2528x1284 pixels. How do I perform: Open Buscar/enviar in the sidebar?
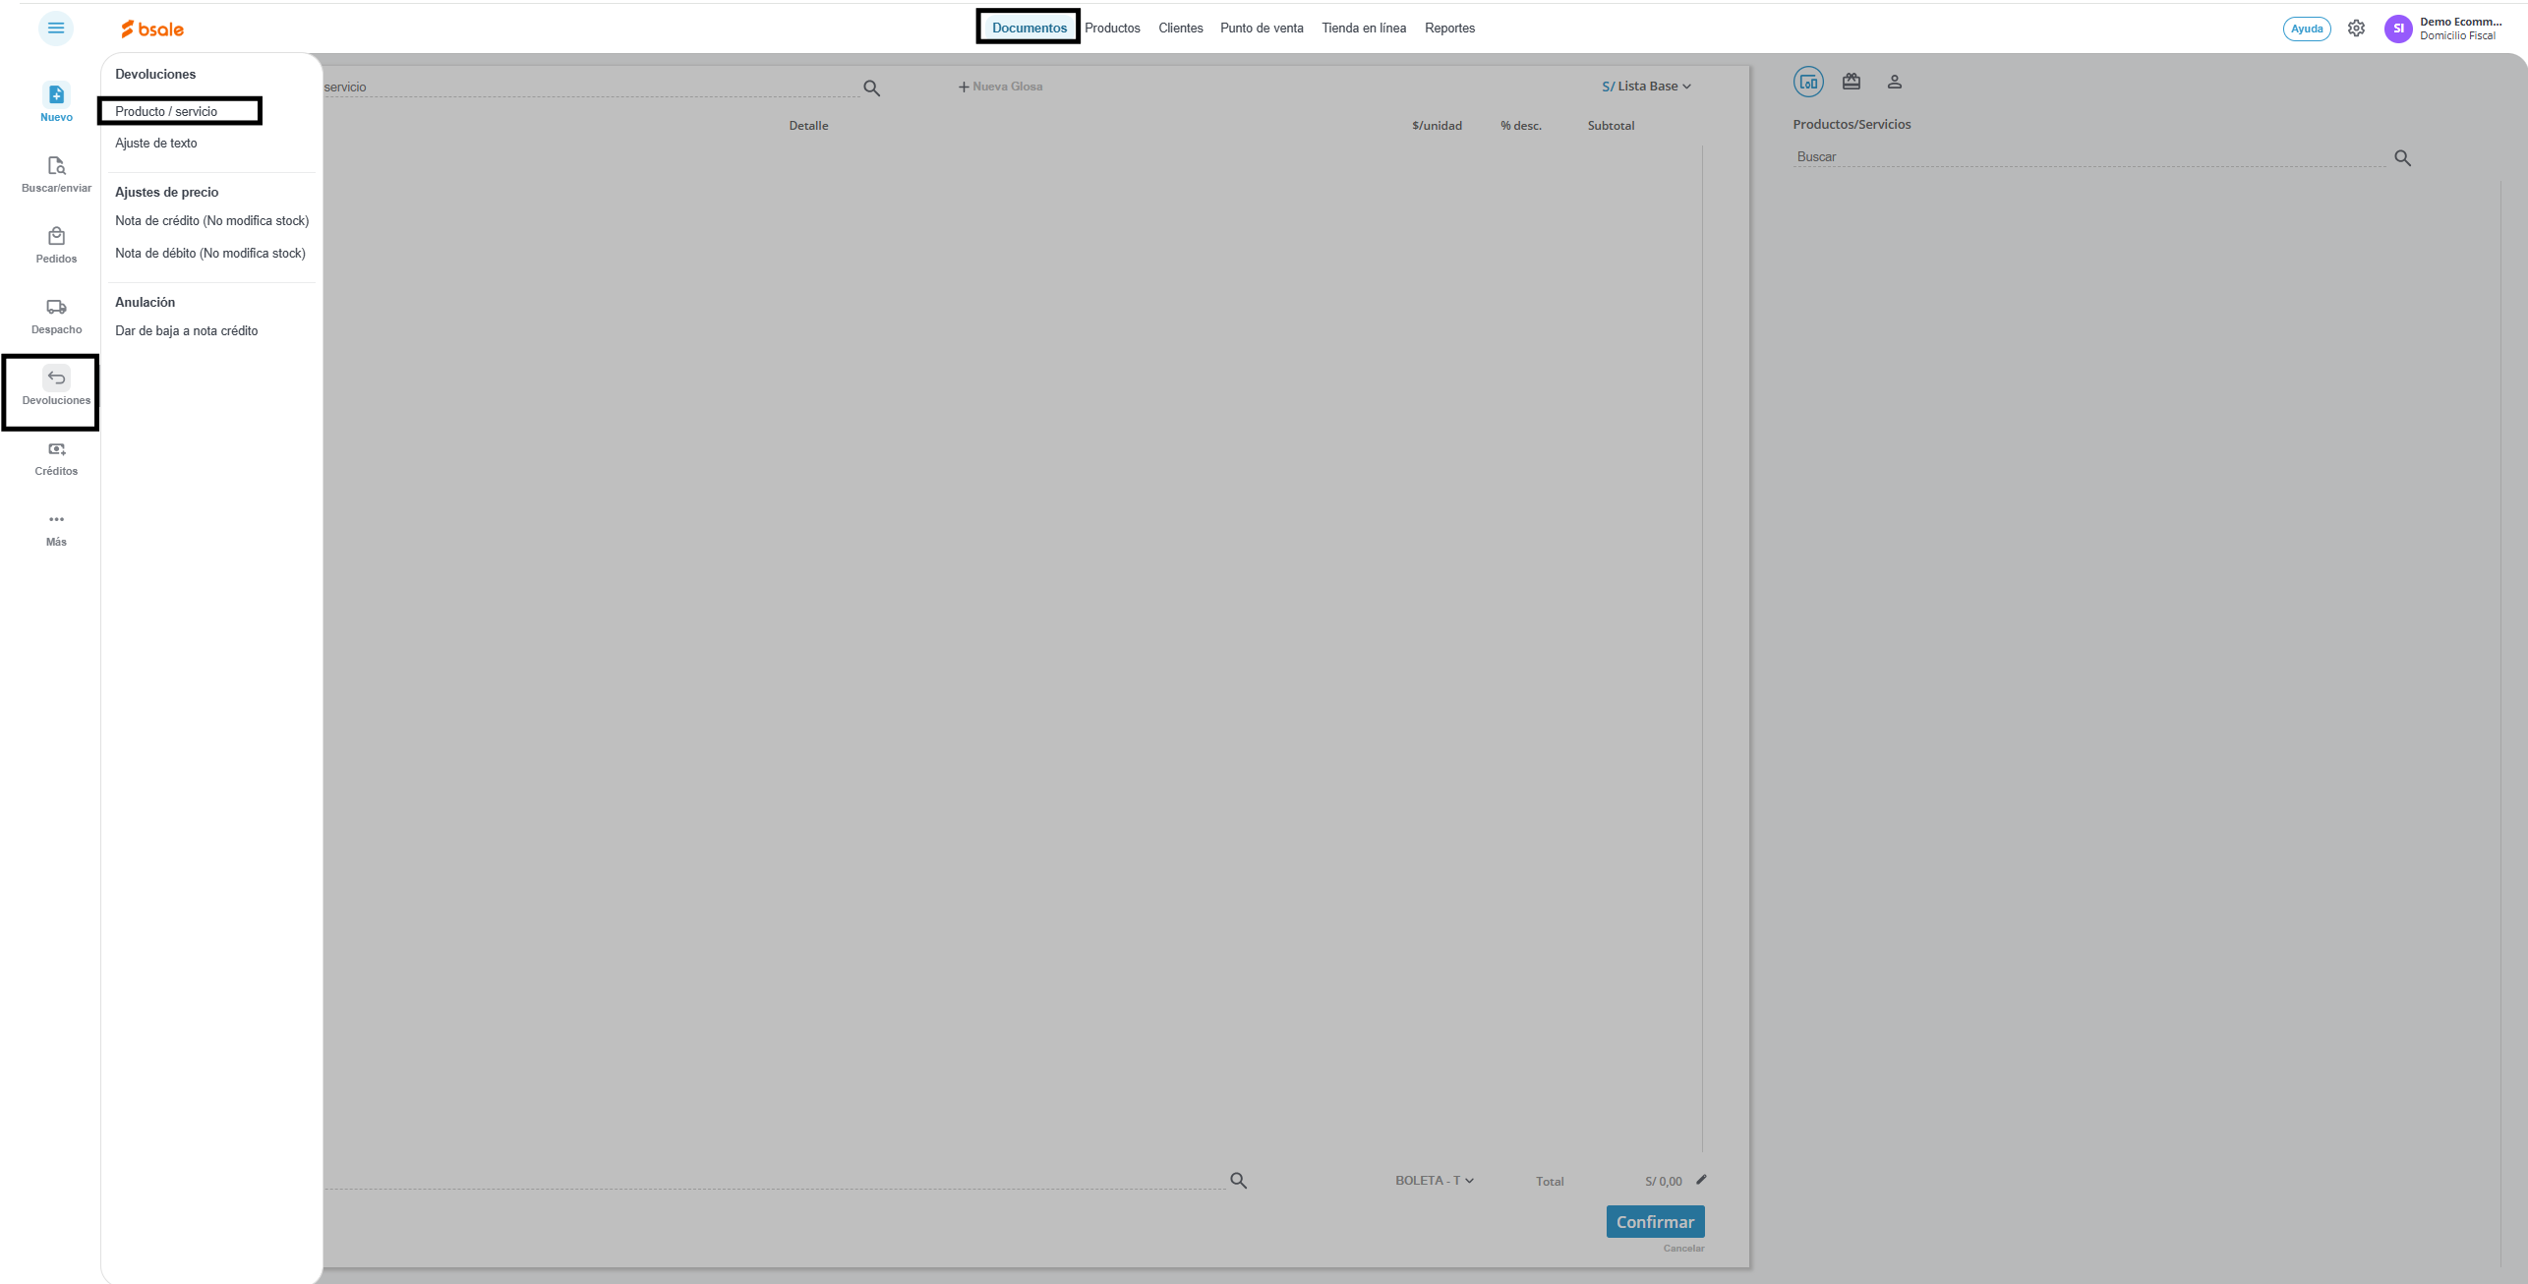click(x=56, y=167)
